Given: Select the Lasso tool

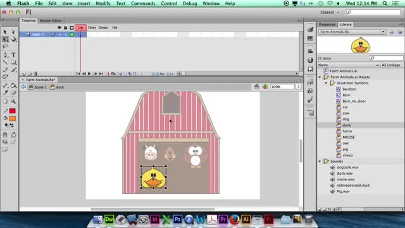Looking at the screenshot, I should pos(5,46).
